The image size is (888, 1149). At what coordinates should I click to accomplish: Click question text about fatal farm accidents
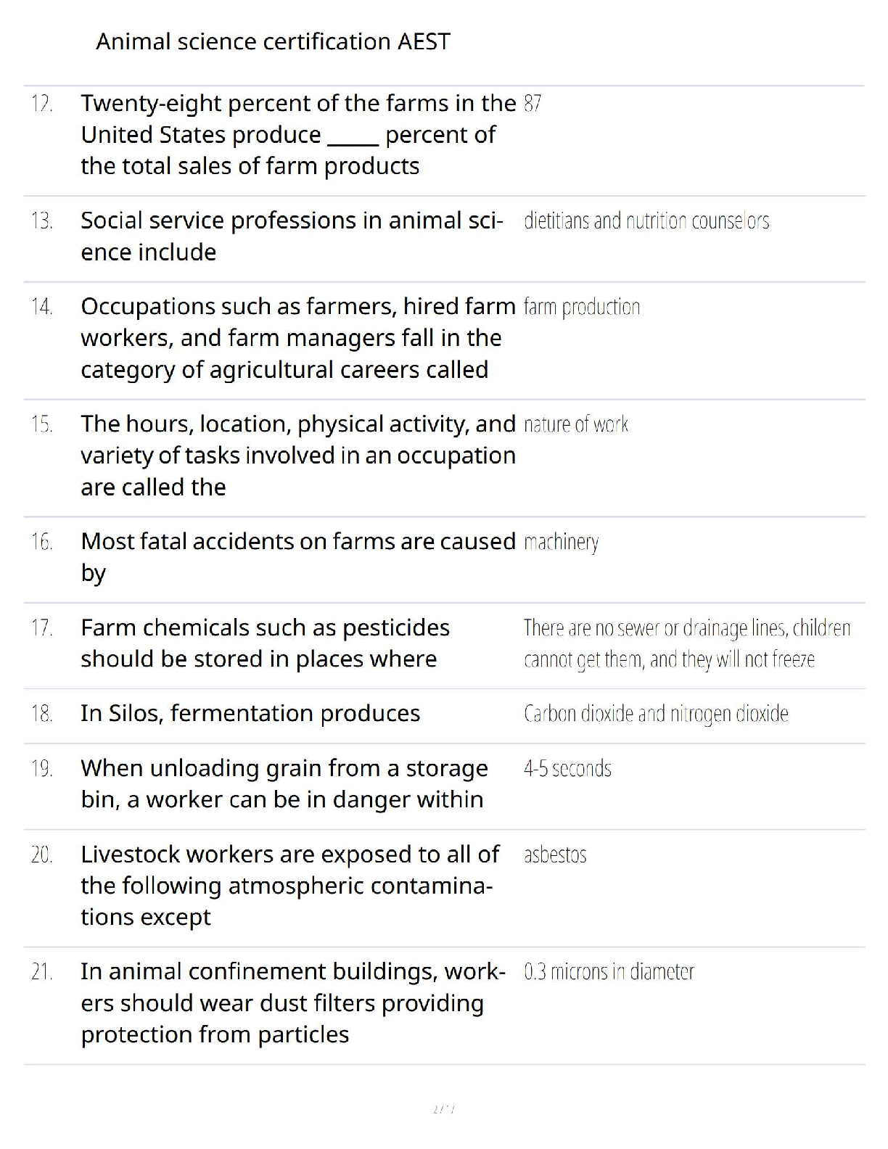tap(297, 556)
